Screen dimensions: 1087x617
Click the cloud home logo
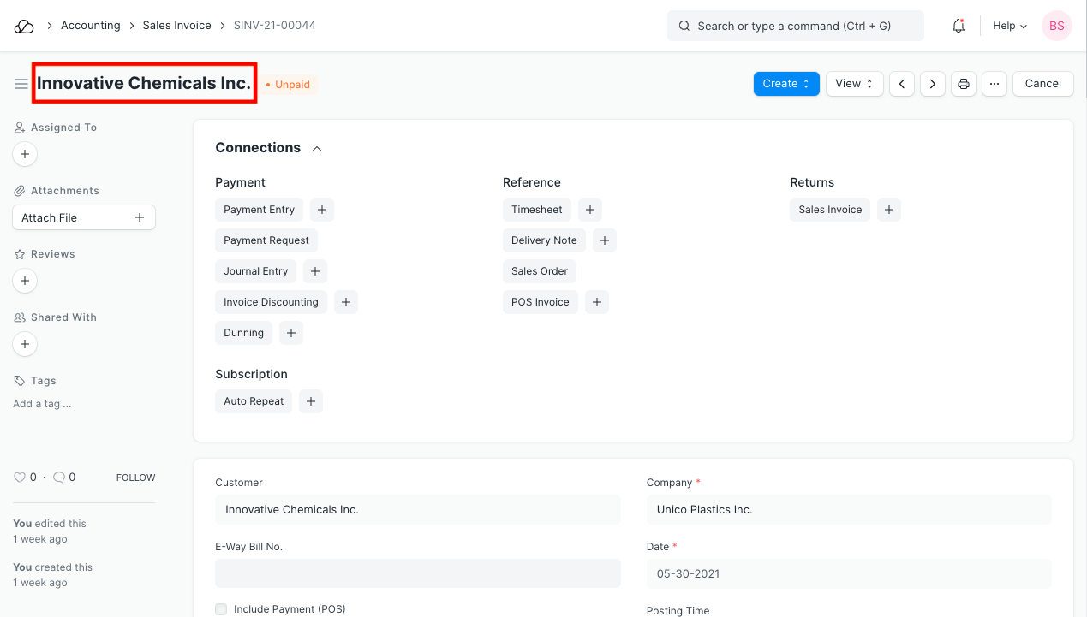point(24,26)
